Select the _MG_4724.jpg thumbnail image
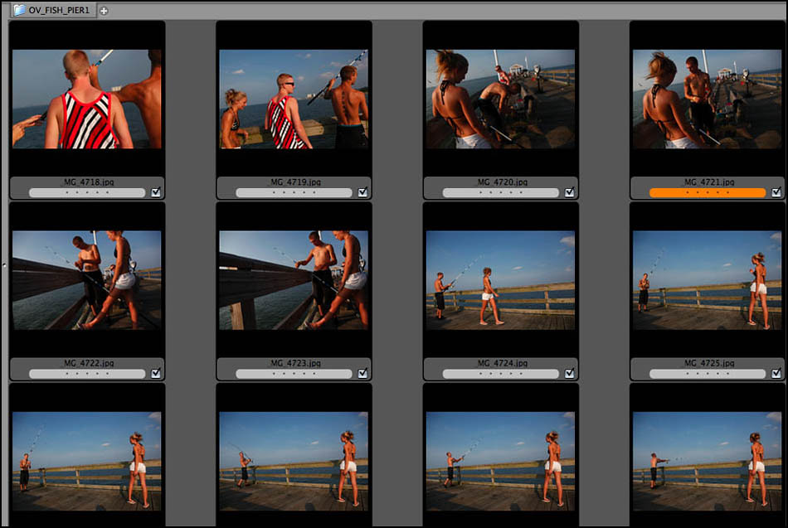Viewport: 788px width, 528px height. click(x=500, y=280)
